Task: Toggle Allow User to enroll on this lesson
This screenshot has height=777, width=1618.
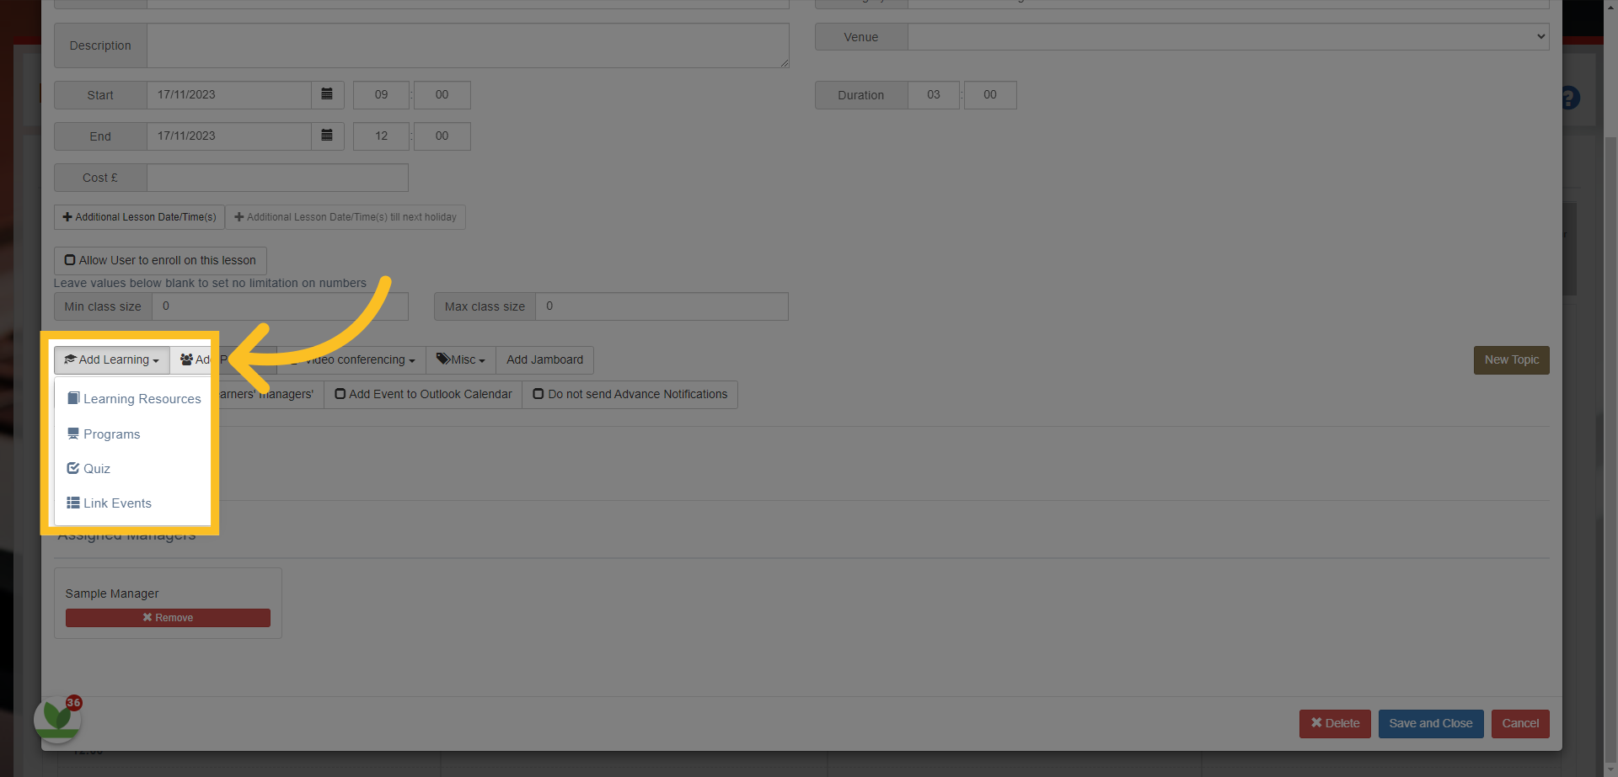Action: (160, 261)
